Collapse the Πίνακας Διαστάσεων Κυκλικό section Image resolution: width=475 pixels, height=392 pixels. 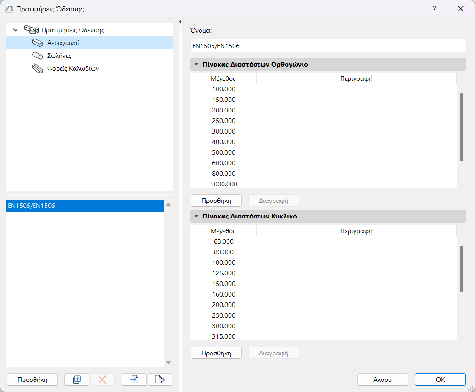pyautogui.click(x=197, y=217)
